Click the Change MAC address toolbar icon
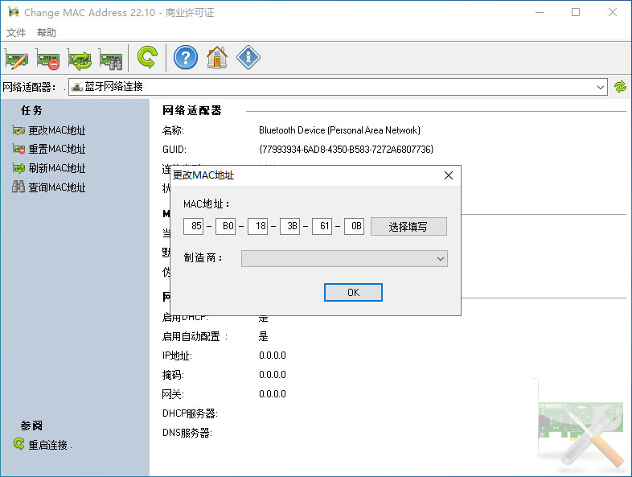 coord(17,59)
